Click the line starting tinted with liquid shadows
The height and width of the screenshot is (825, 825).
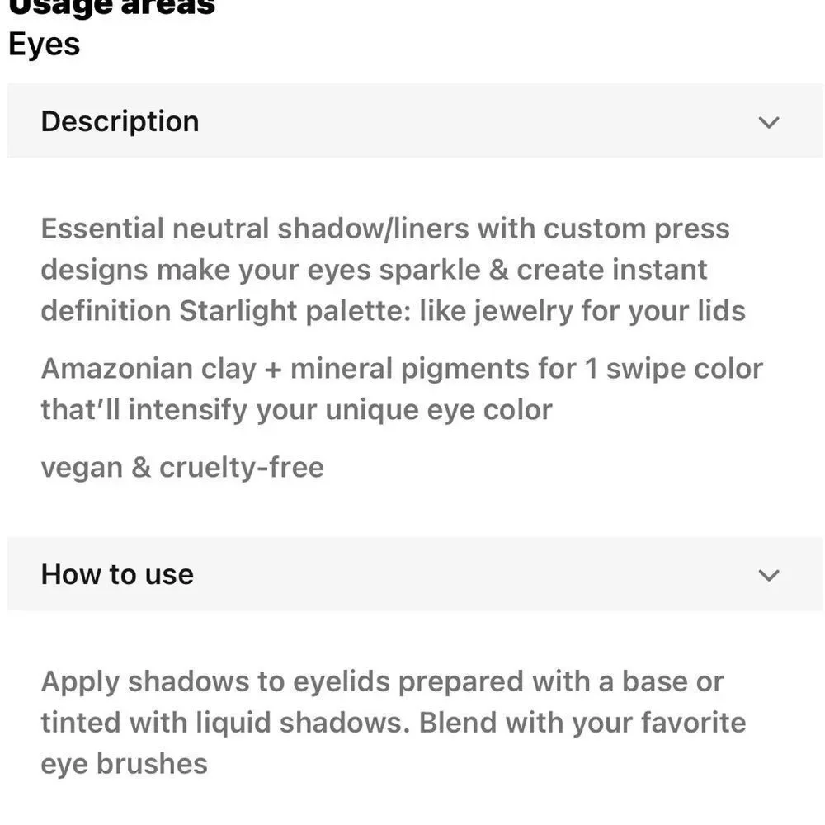(394, 723)
